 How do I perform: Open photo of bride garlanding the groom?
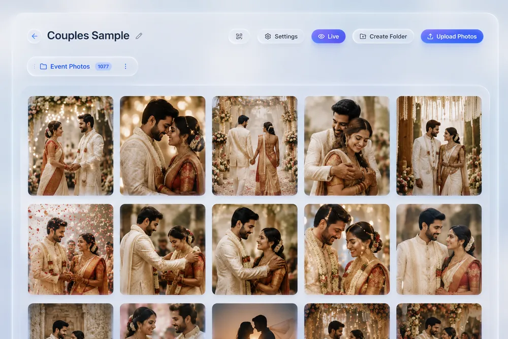(163, 249)
